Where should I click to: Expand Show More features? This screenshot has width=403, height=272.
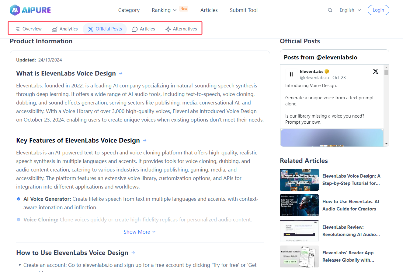click(140, 232)
